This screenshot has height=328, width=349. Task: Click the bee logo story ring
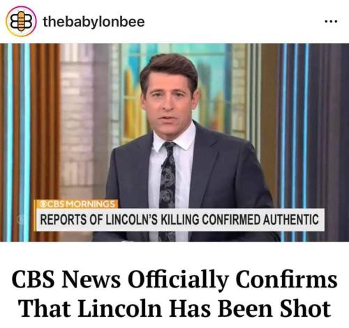coord(21,22)
